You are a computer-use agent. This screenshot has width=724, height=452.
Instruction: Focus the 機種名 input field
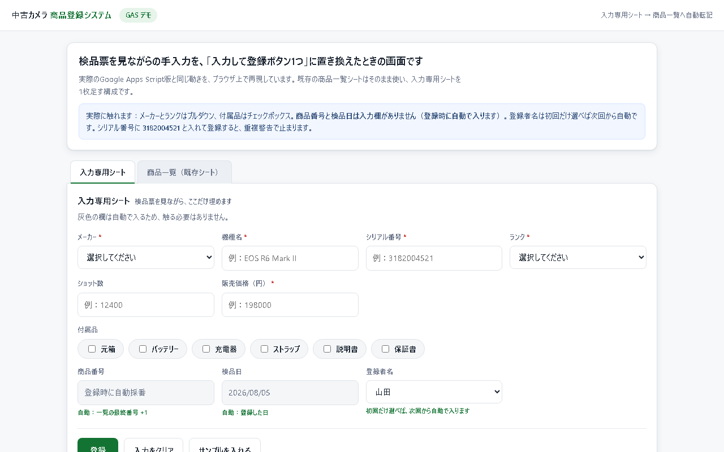click(290, 258)
